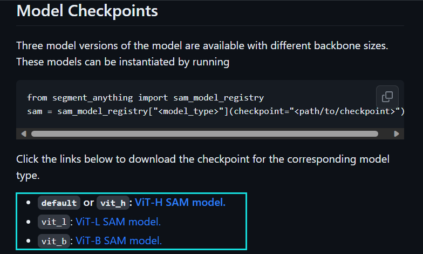
Task: Click scrollbar track right of the thumb
Action: click(385, 133)
